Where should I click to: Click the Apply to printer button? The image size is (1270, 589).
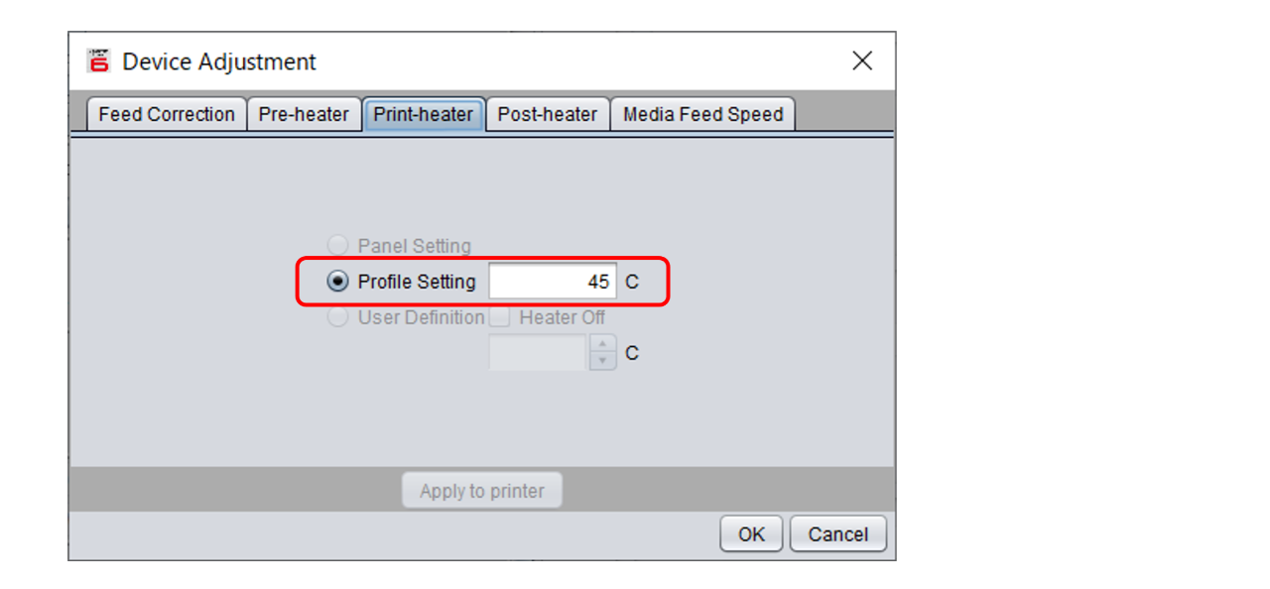point(482,491)
